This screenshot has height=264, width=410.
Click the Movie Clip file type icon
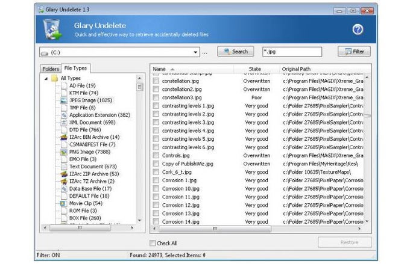click(x=64, y=203)
